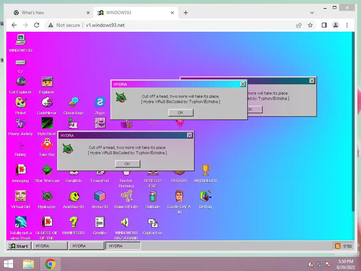Screen dimensions: 361x271
Task: Open the WINDOWS93 HAZ A BAND speaker icon
Action: [x=125, y=222]
